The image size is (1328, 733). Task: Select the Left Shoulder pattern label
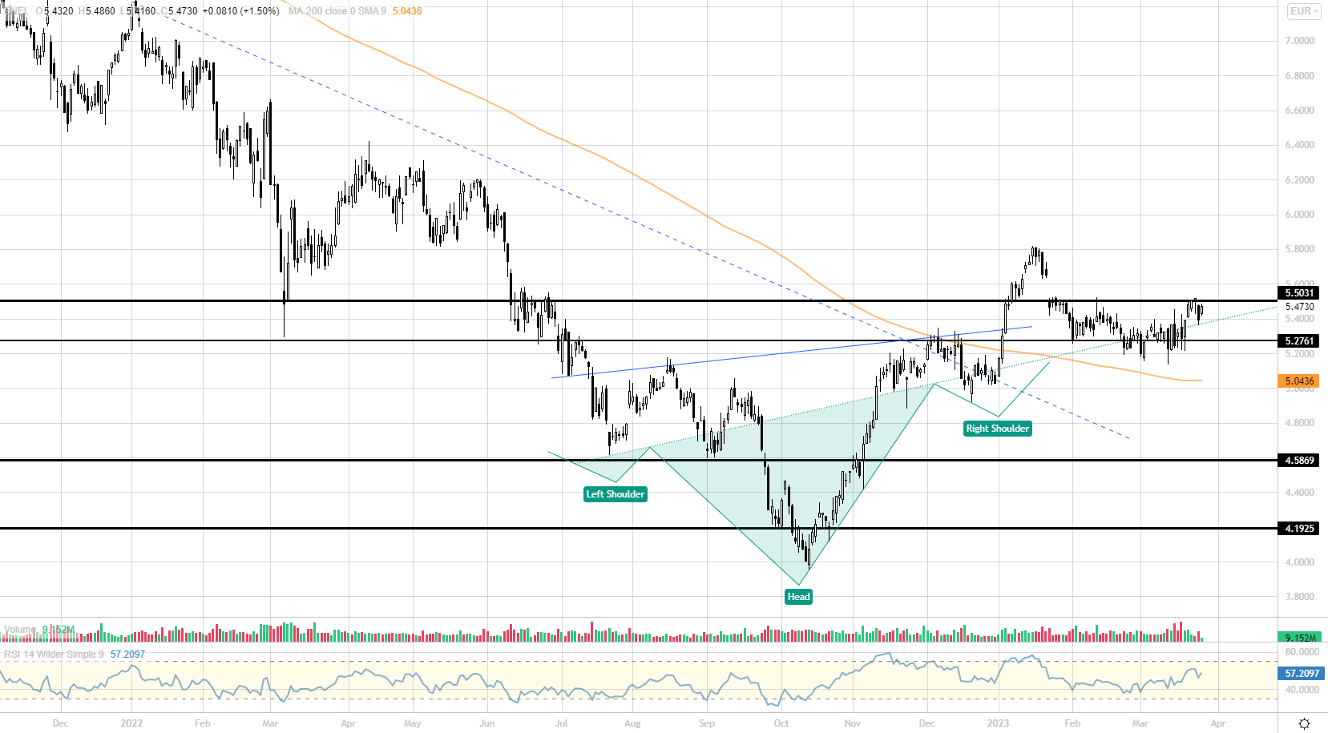pos(615,494)
